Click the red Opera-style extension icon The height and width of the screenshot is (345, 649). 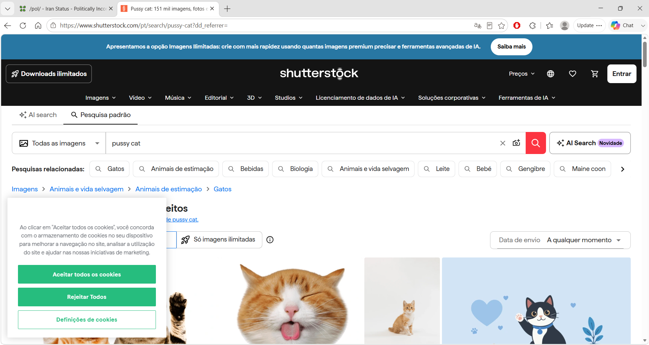tap(517, 25)
